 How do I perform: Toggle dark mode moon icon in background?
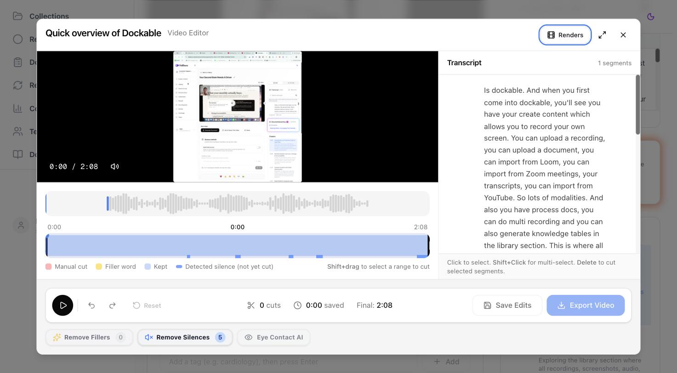tap(650, 17)
